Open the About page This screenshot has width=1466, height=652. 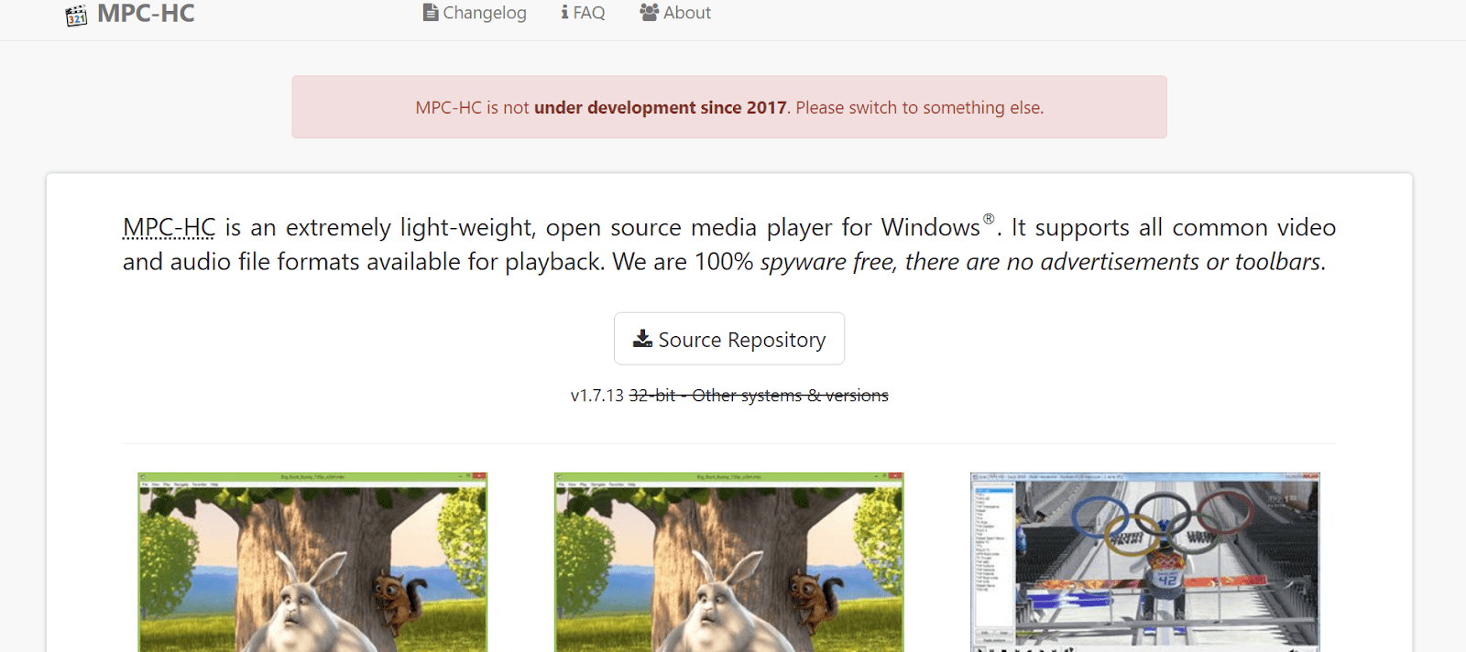pos(687,13)
